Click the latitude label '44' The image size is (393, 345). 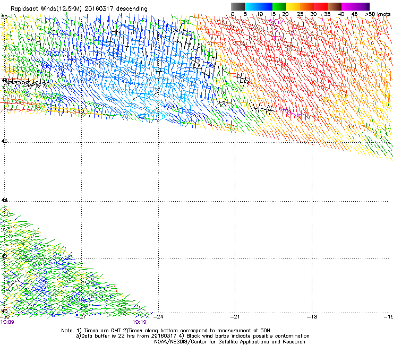(x=4, y=200)
